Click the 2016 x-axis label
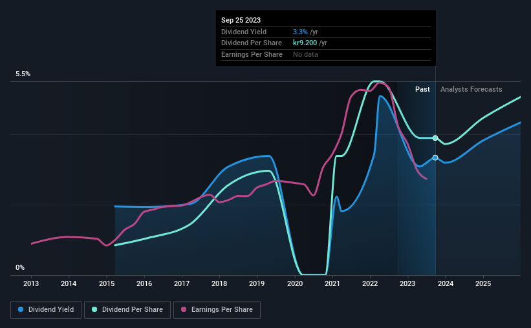Viewport: 531px width, 328px height. point(144,283)
